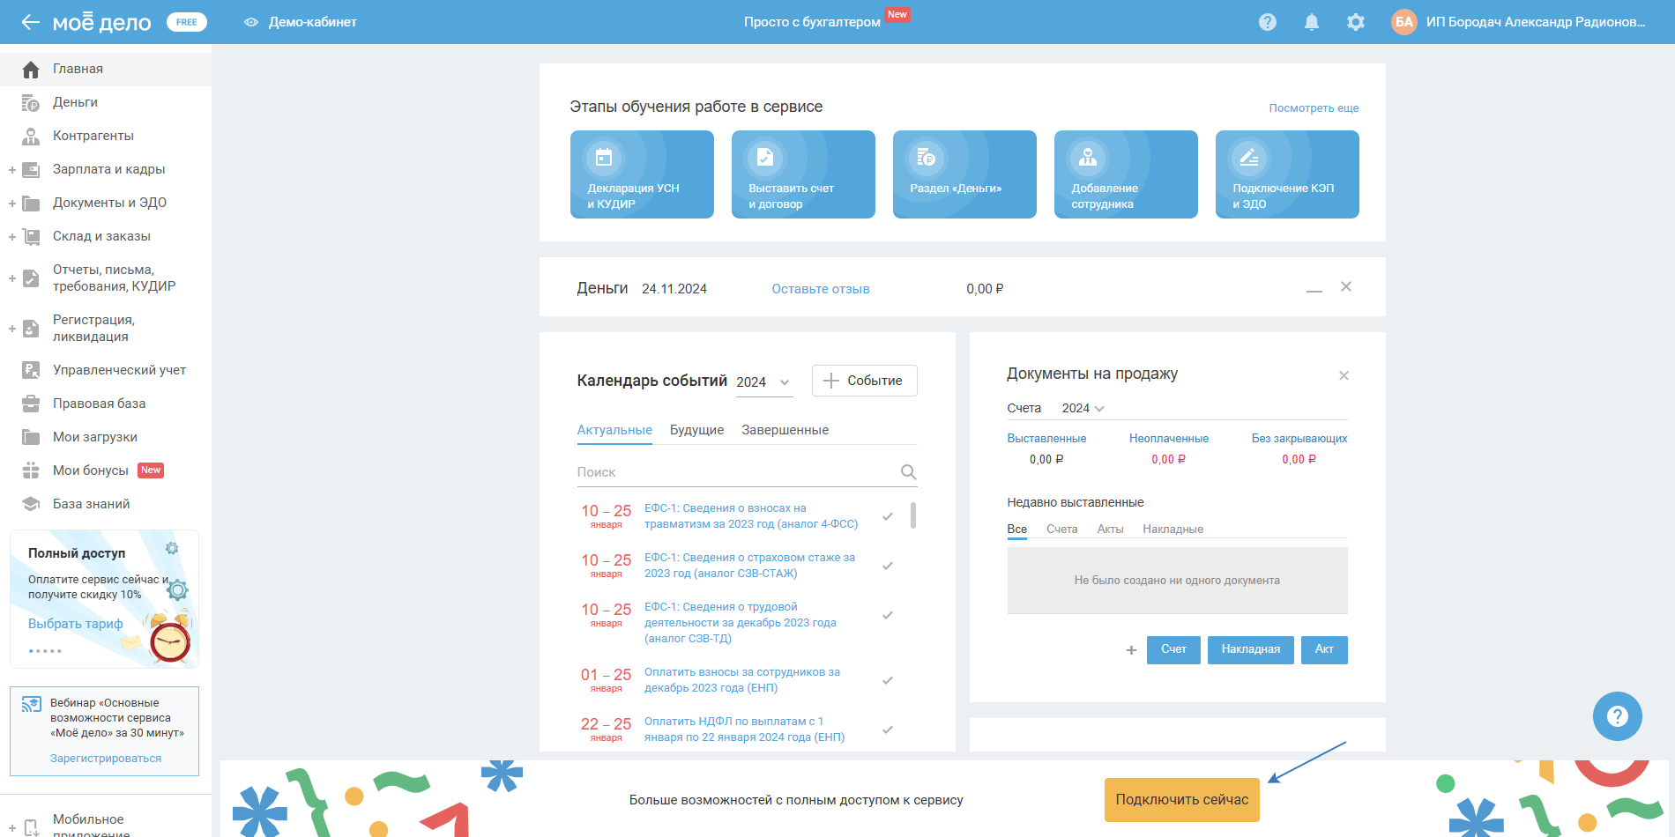
Task: Expand Отчеты, письма, требования, КУДИР submenu
Action: click(12, 278)
